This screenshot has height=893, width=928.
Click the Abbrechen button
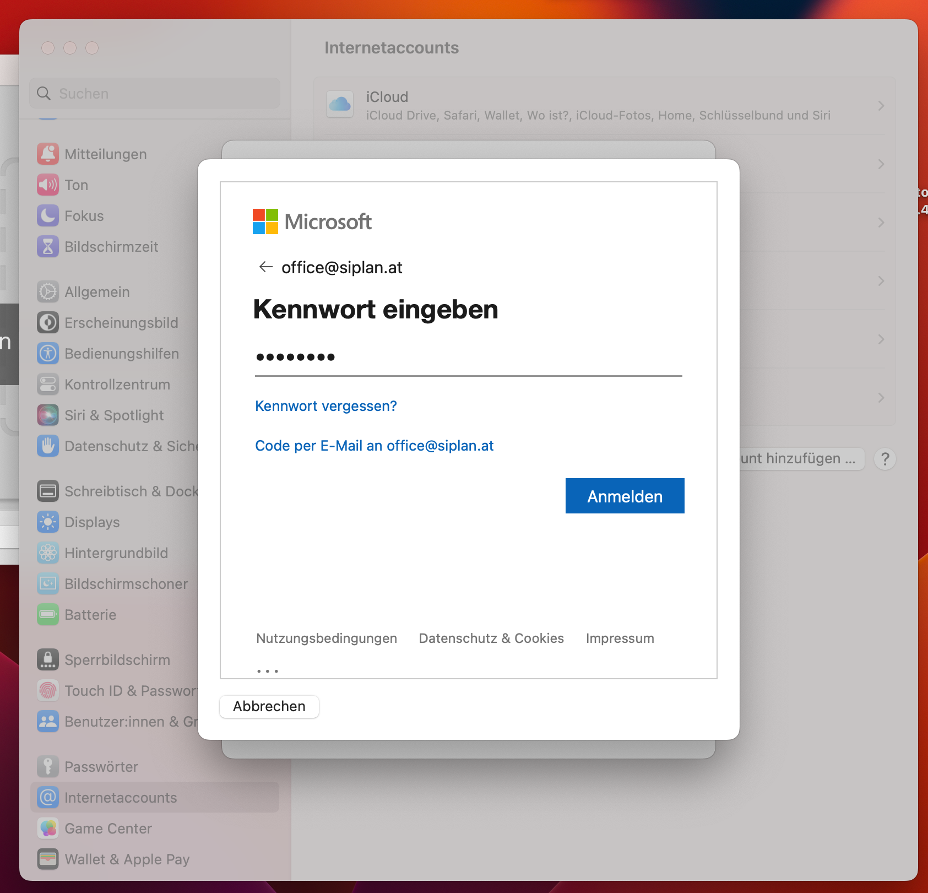(269, 706)
